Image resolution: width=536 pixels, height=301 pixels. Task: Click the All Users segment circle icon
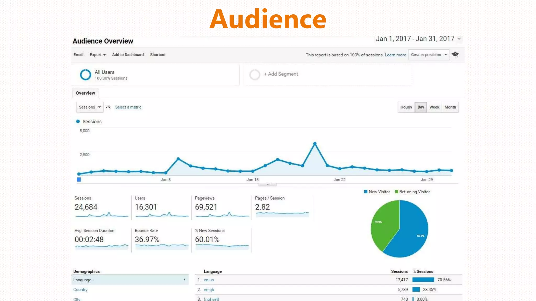[x=85, y=75]
